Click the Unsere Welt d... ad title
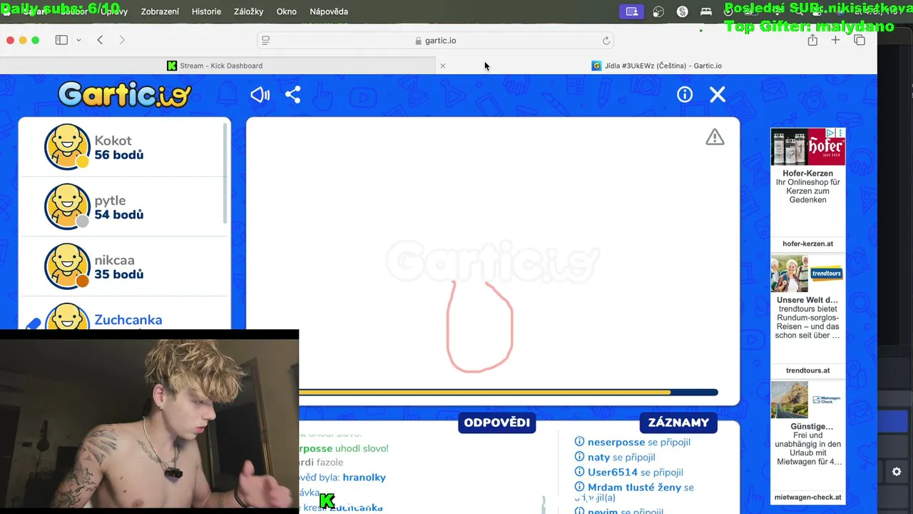Image resolution: width=913 pixels, height=514 pixels. [807, 300]
